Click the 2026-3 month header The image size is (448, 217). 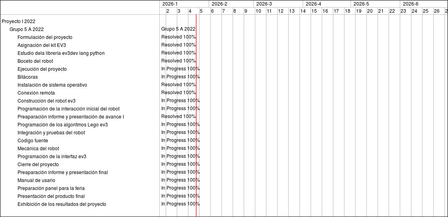pos(264,4)
